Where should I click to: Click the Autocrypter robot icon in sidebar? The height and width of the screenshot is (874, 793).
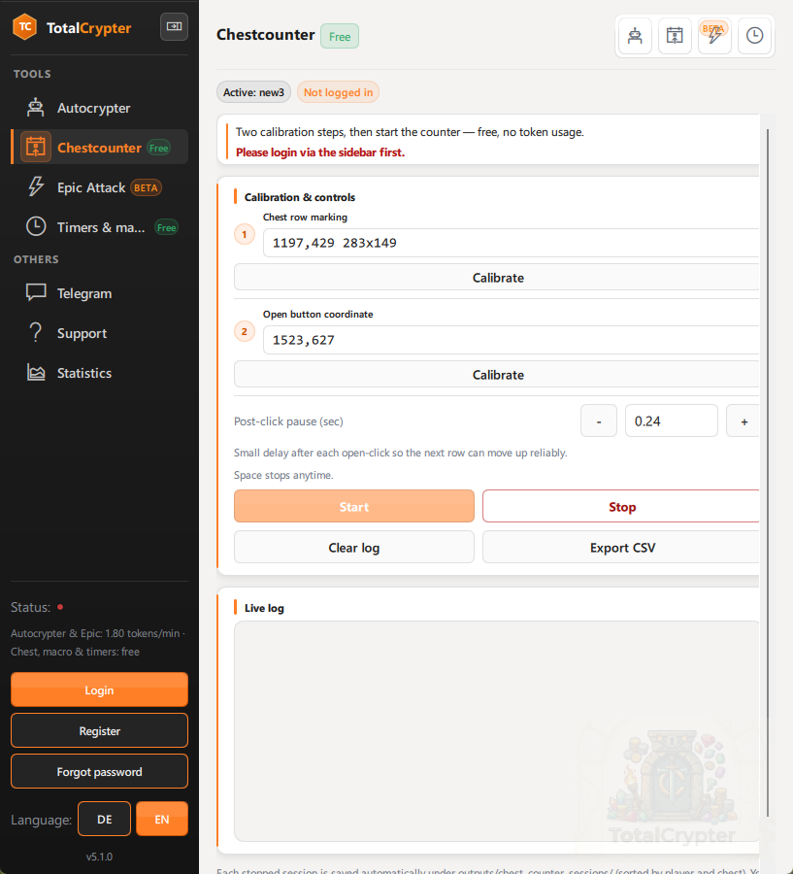36,107
